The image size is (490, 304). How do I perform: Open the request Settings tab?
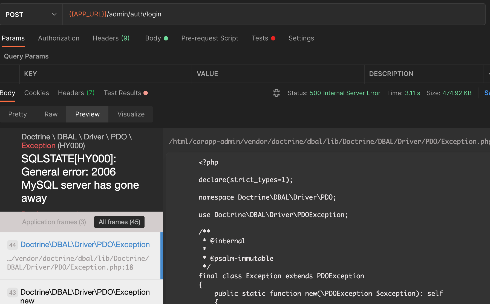(301, 38)
